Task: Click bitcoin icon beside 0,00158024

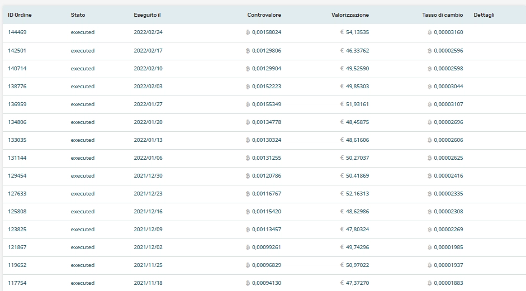Action: 248,32
